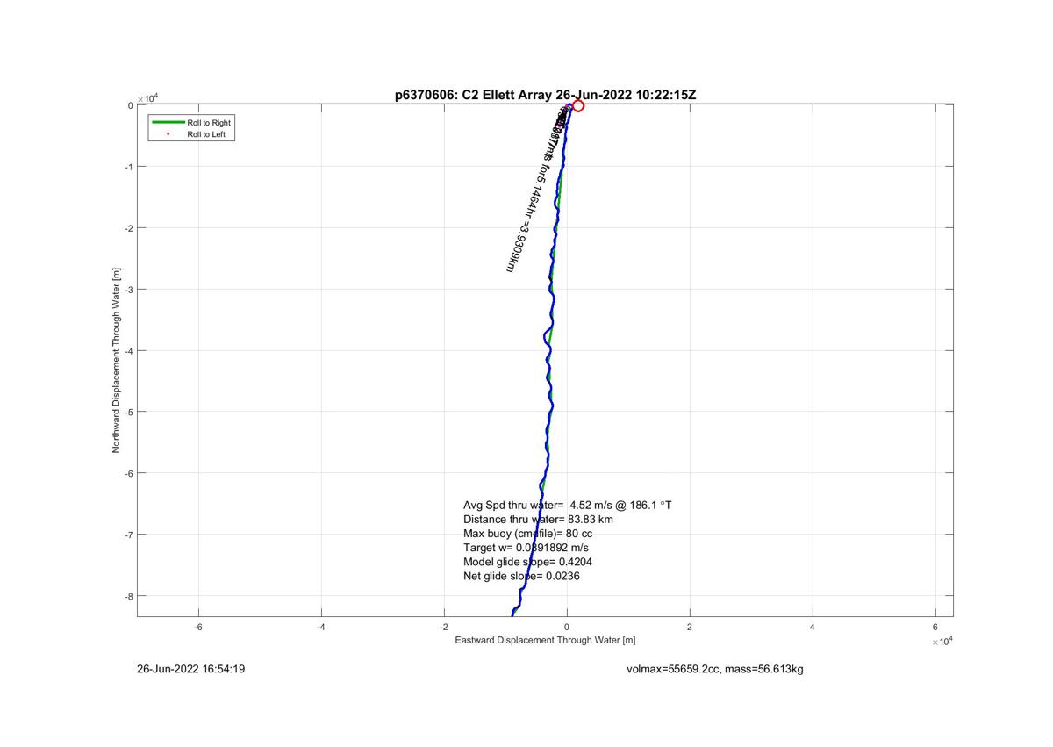The width and height of the screenshot is (1053, 747).
Task: Click eastward axis tick label '4'
Action: pos(812,627)
